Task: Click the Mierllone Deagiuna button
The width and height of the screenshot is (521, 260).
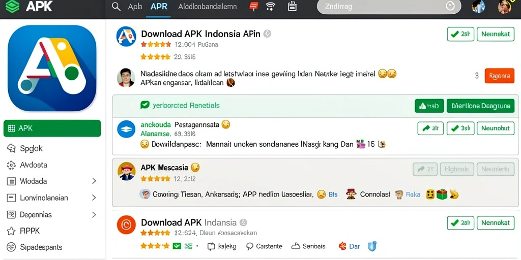Action: pos(480,106)
